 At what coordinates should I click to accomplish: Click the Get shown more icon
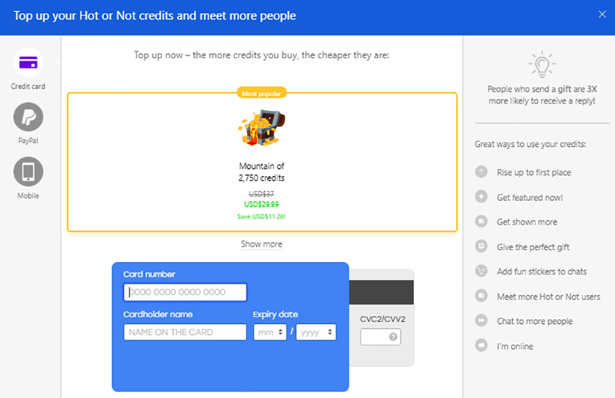point(482,222)
